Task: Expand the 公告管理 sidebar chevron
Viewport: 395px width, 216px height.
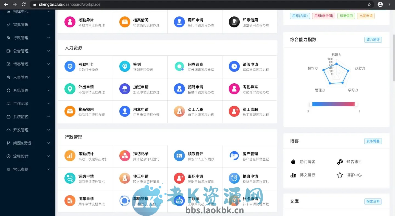Action: (49, 51)
